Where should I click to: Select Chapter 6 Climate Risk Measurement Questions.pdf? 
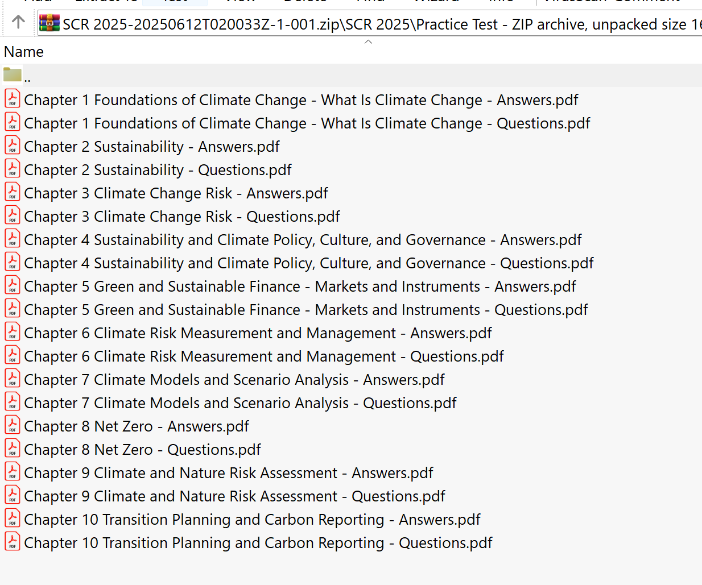264,356
